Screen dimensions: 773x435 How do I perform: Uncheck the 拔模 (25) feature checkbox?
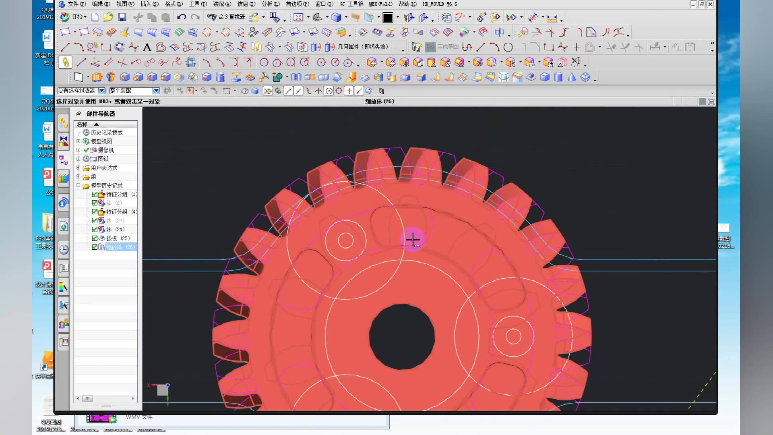(95, 238)
